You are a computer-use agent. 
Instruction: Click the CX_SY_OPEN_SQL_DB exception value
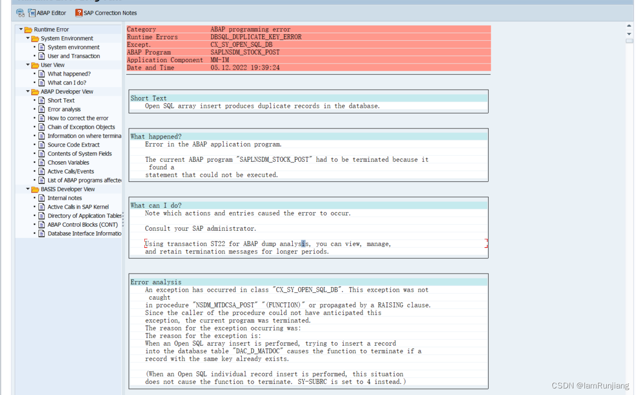[241, 44]
